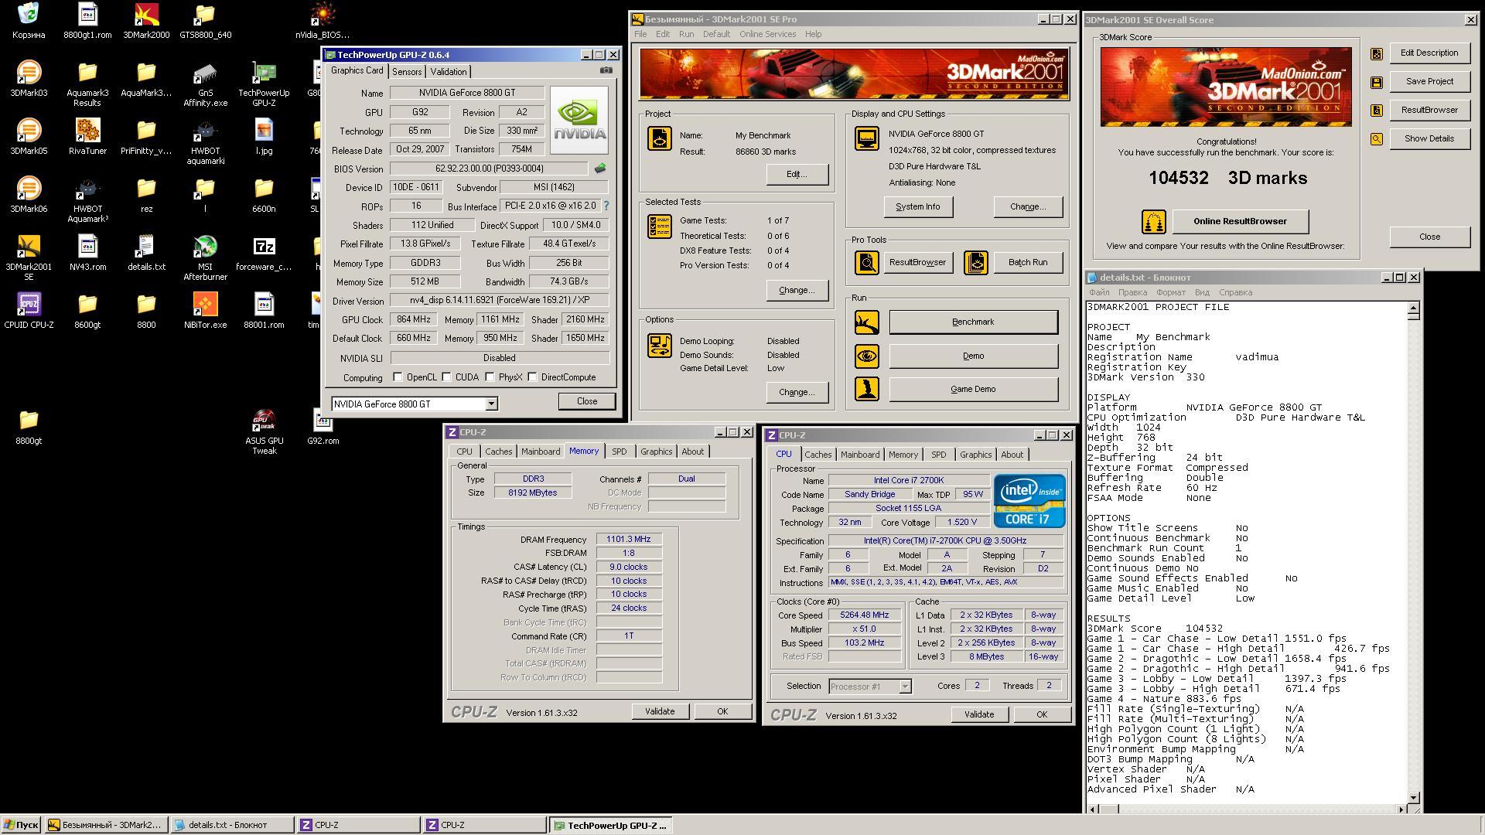Click the Game Demo button
The height and width of the screenshot is (835, 1485).
973,389
